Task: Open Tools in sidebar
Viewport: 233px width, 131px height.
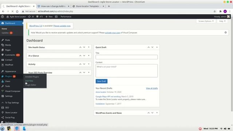Action: click(7, 86)
